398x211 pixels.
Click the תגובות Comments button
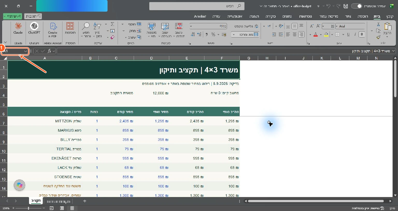pyautogui.click(x=33, y=16)
